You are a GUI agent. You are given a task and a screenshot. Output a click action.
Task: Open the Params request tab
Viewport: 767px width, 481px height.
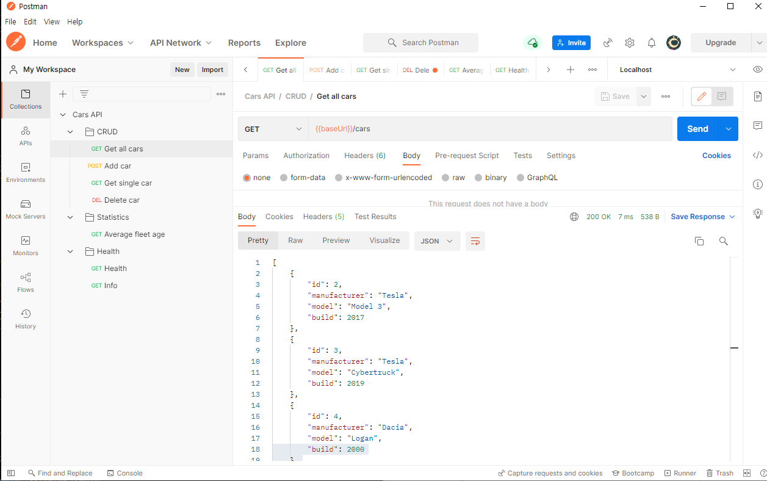tap(256, 156)
